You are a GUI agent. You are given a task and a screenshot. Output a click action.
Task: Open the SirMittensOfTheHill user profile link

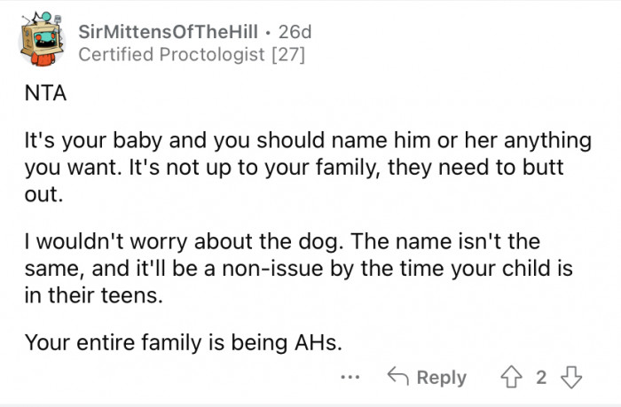click(x=166, y=32)
